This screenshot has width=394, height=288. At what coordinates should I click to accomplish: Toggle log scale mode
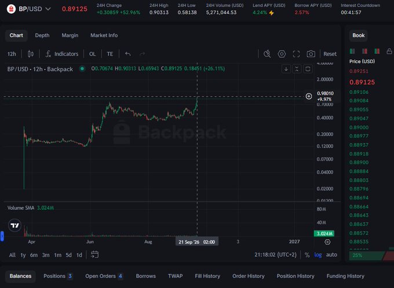pyautogui.click(x=318, y=255)
